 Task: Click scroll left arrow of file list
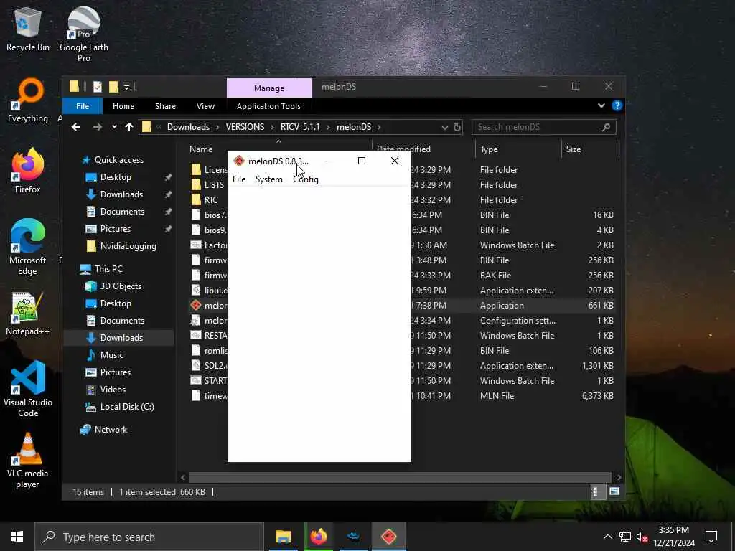click(x=183, y=477)
